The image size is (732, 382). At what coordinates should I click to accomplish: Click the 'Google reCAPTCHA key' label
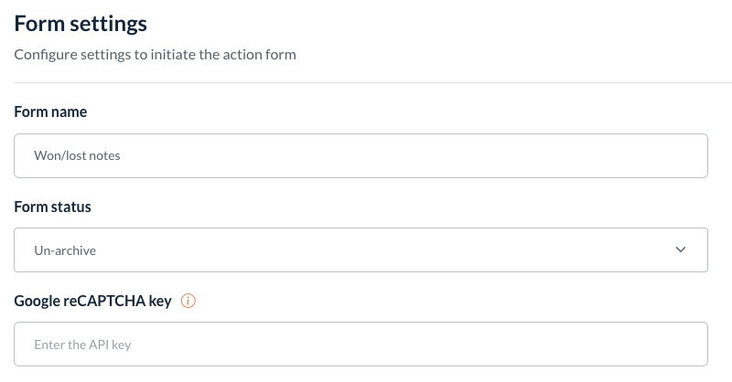pyautogui.click(x=92, y=301)
